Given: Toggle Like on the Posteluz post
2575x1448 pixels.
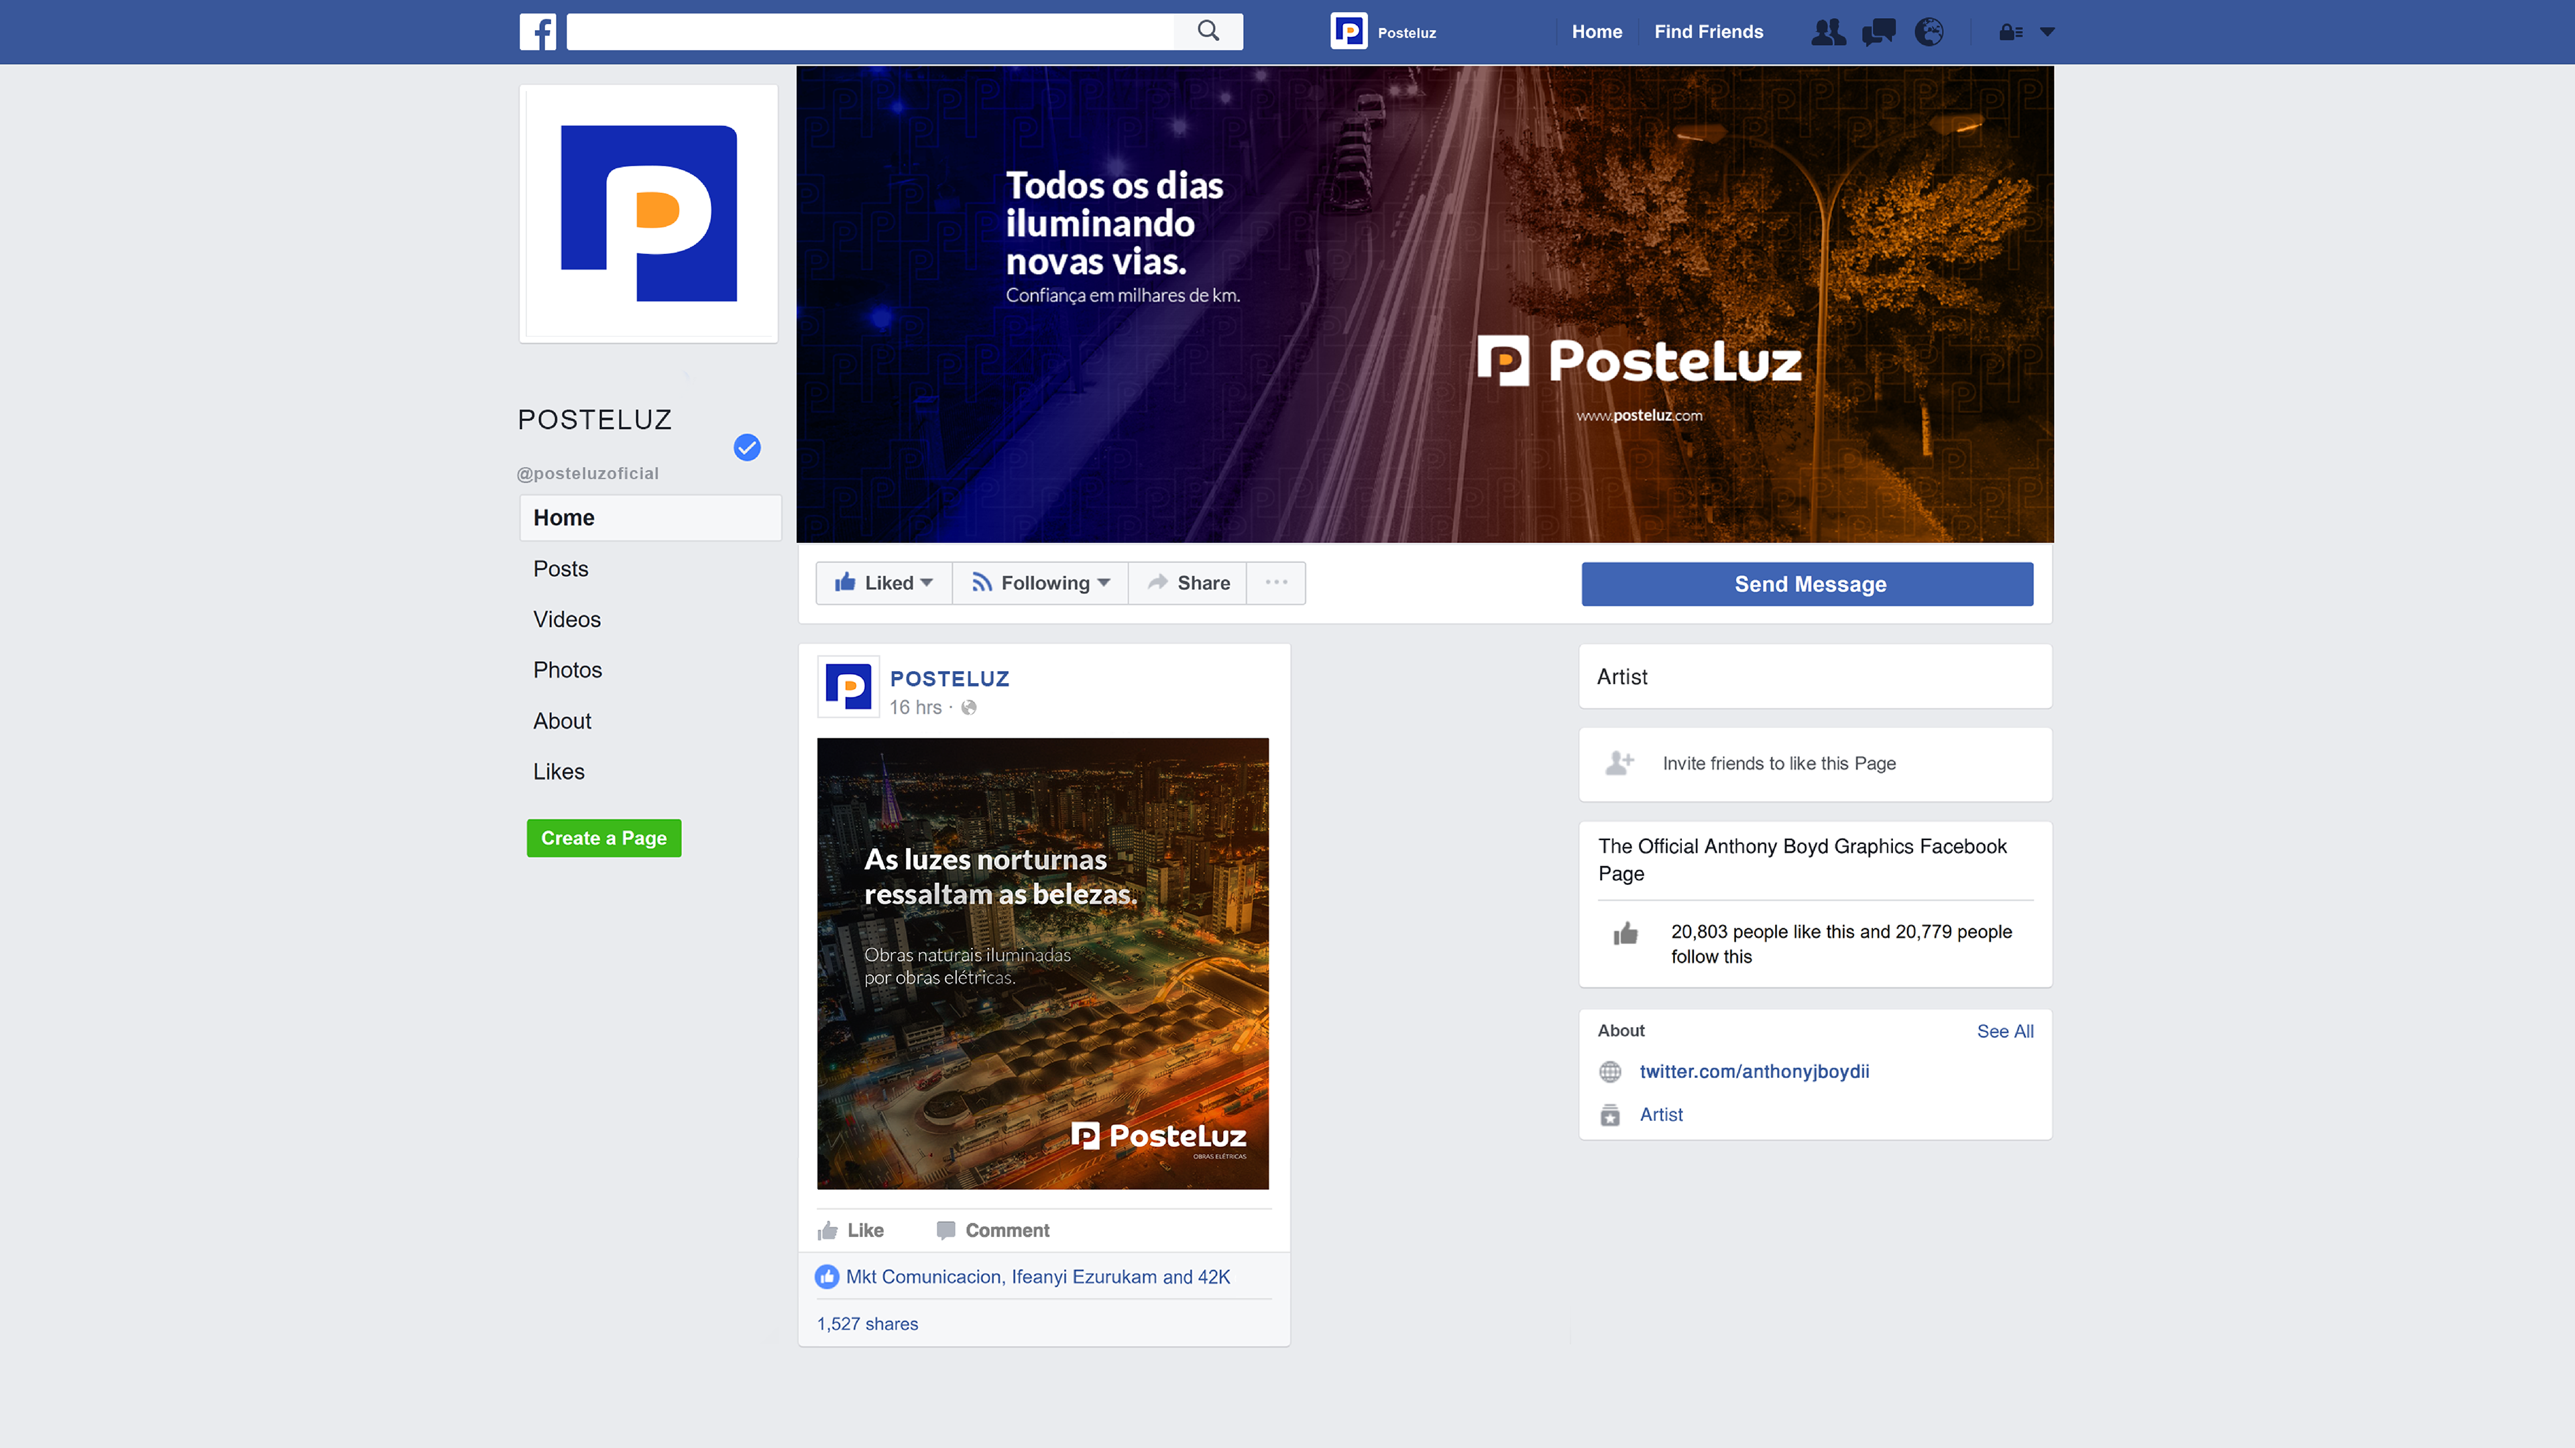Looking at the screenshot, I should [x=851, y=1230].
